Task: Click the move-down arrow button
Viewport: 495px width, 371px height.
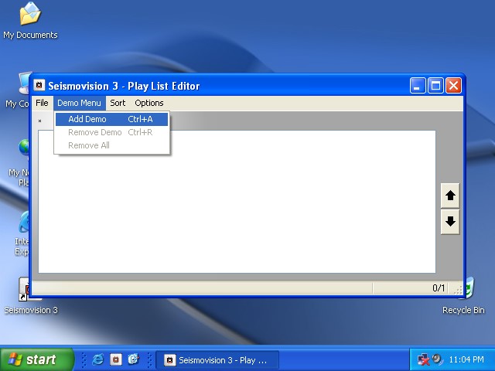Action: click(450, 222)
